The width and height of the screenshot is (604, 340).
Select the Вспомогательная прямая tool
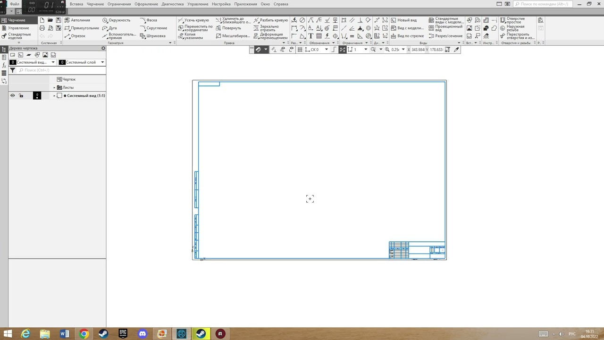coord(119,36)
